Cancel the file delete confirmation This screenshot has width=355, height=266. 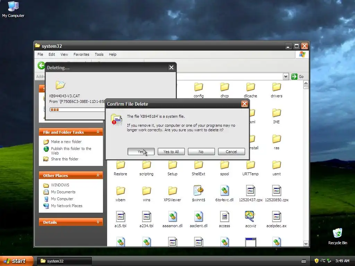(231, 152)
